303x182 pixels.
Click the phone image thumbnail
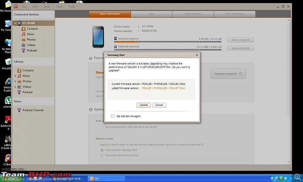98,37
